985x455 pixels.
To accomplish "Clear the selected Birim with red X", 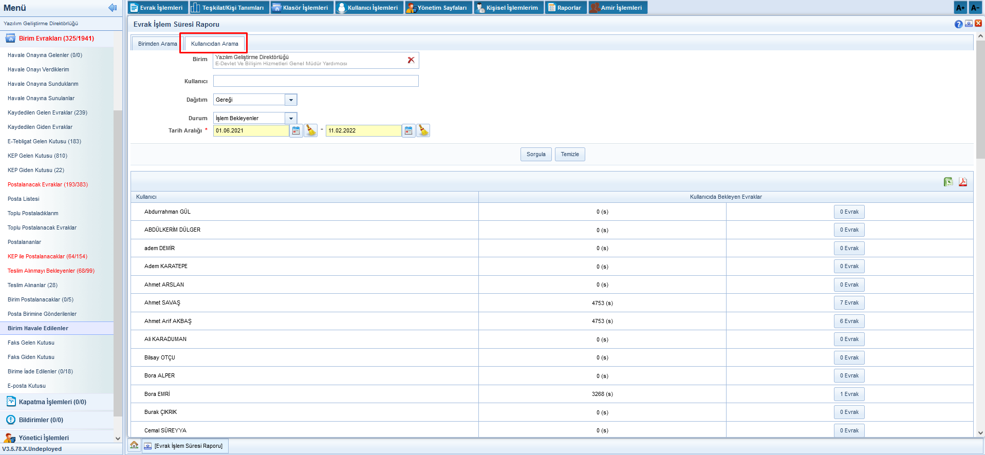I will tap(411, 60).
